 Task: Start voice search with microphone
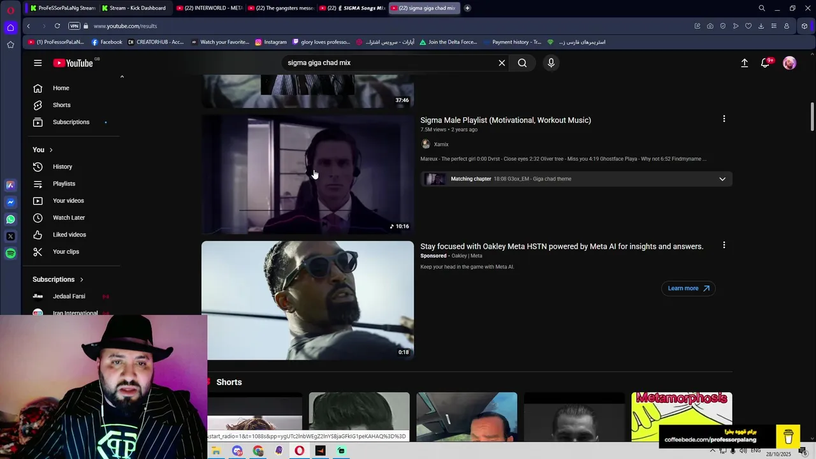[x=551, y=62]
